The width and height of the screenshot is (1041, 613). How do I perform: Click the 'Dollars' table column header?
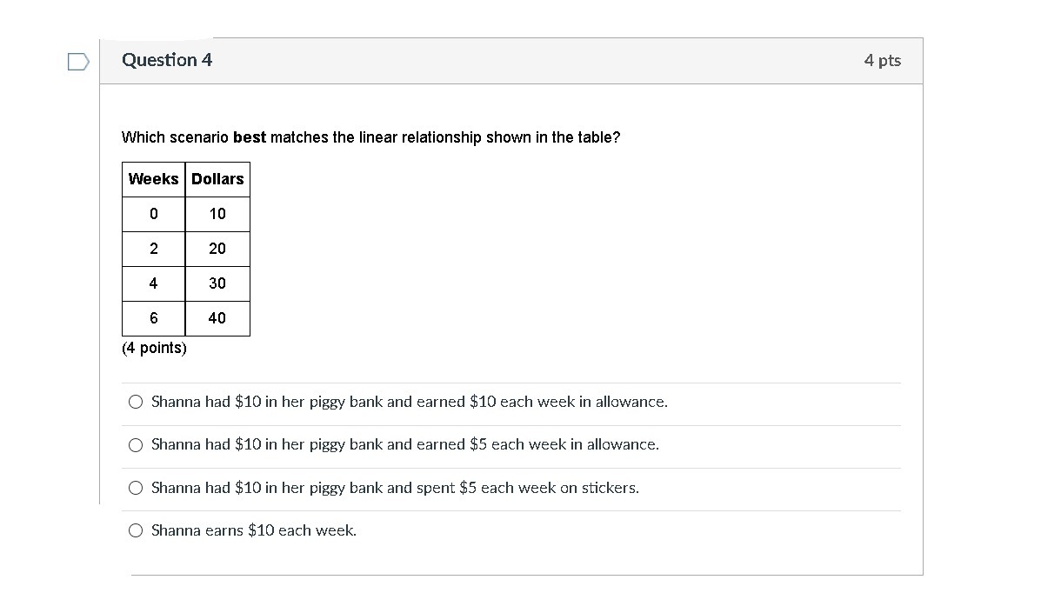point(217,179)
